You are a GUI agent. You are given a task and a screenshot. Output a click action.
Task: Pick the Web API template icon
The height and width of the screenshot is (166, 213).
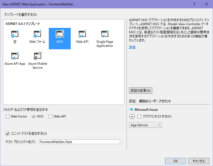(x=82, y=34)
